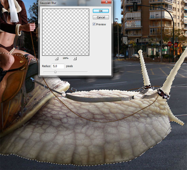Close the Gaussian Blur dialog
This screenshot has width=187, height=170.
click(106, 2)
